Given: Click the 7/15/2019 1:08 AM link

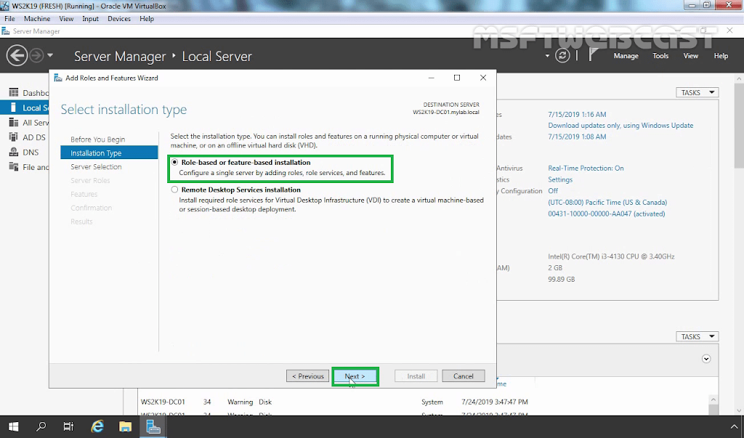Looking at the screenshot, I should point(577,137).
